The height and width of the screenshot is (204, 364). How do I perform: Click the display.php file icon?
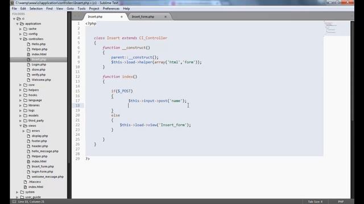coord(28,136)
